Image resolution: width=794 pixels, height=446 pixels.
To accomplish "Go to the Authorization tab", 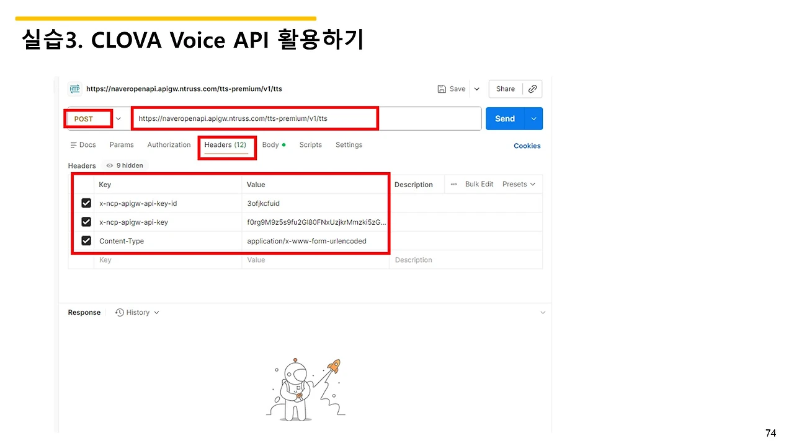I will (169, 145).
